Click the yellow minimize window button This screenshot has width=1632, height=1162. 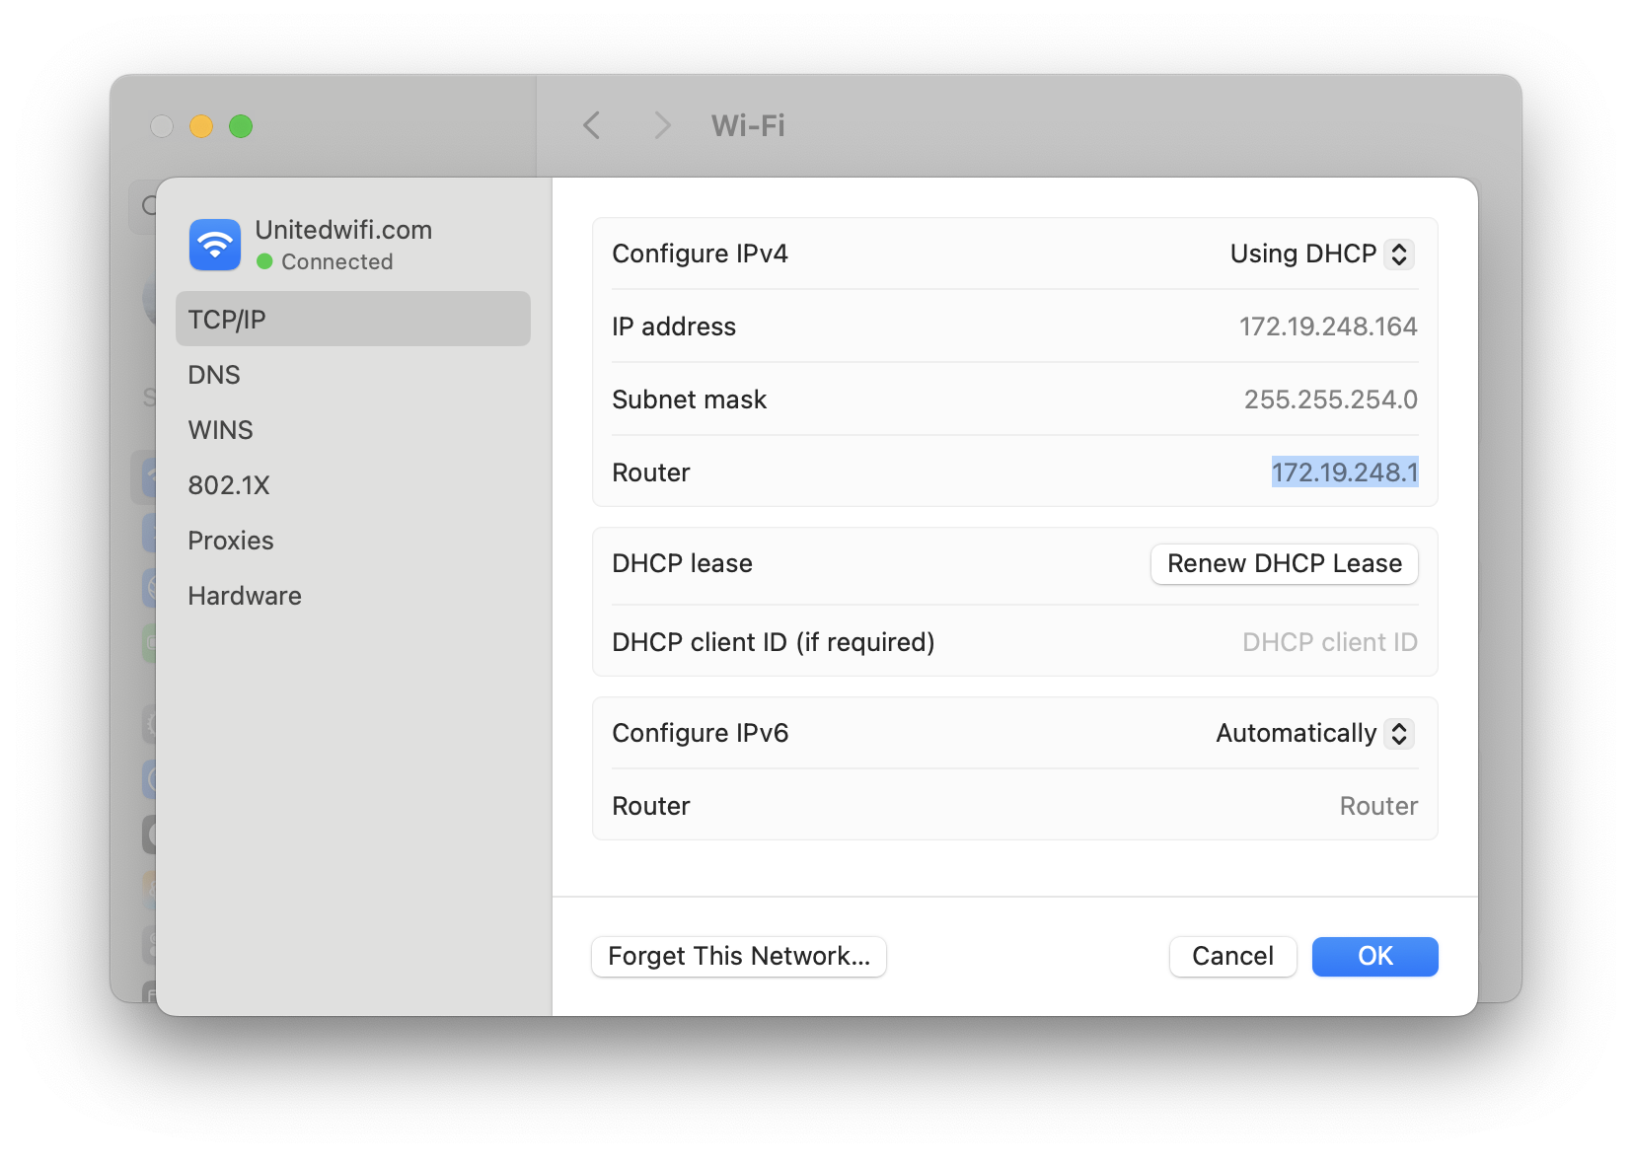[201, 126]
